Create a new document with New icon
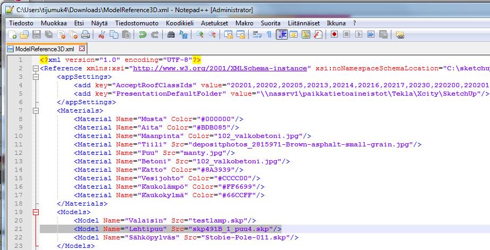Viewport: 490px width, 250px height. click(13, 34)
